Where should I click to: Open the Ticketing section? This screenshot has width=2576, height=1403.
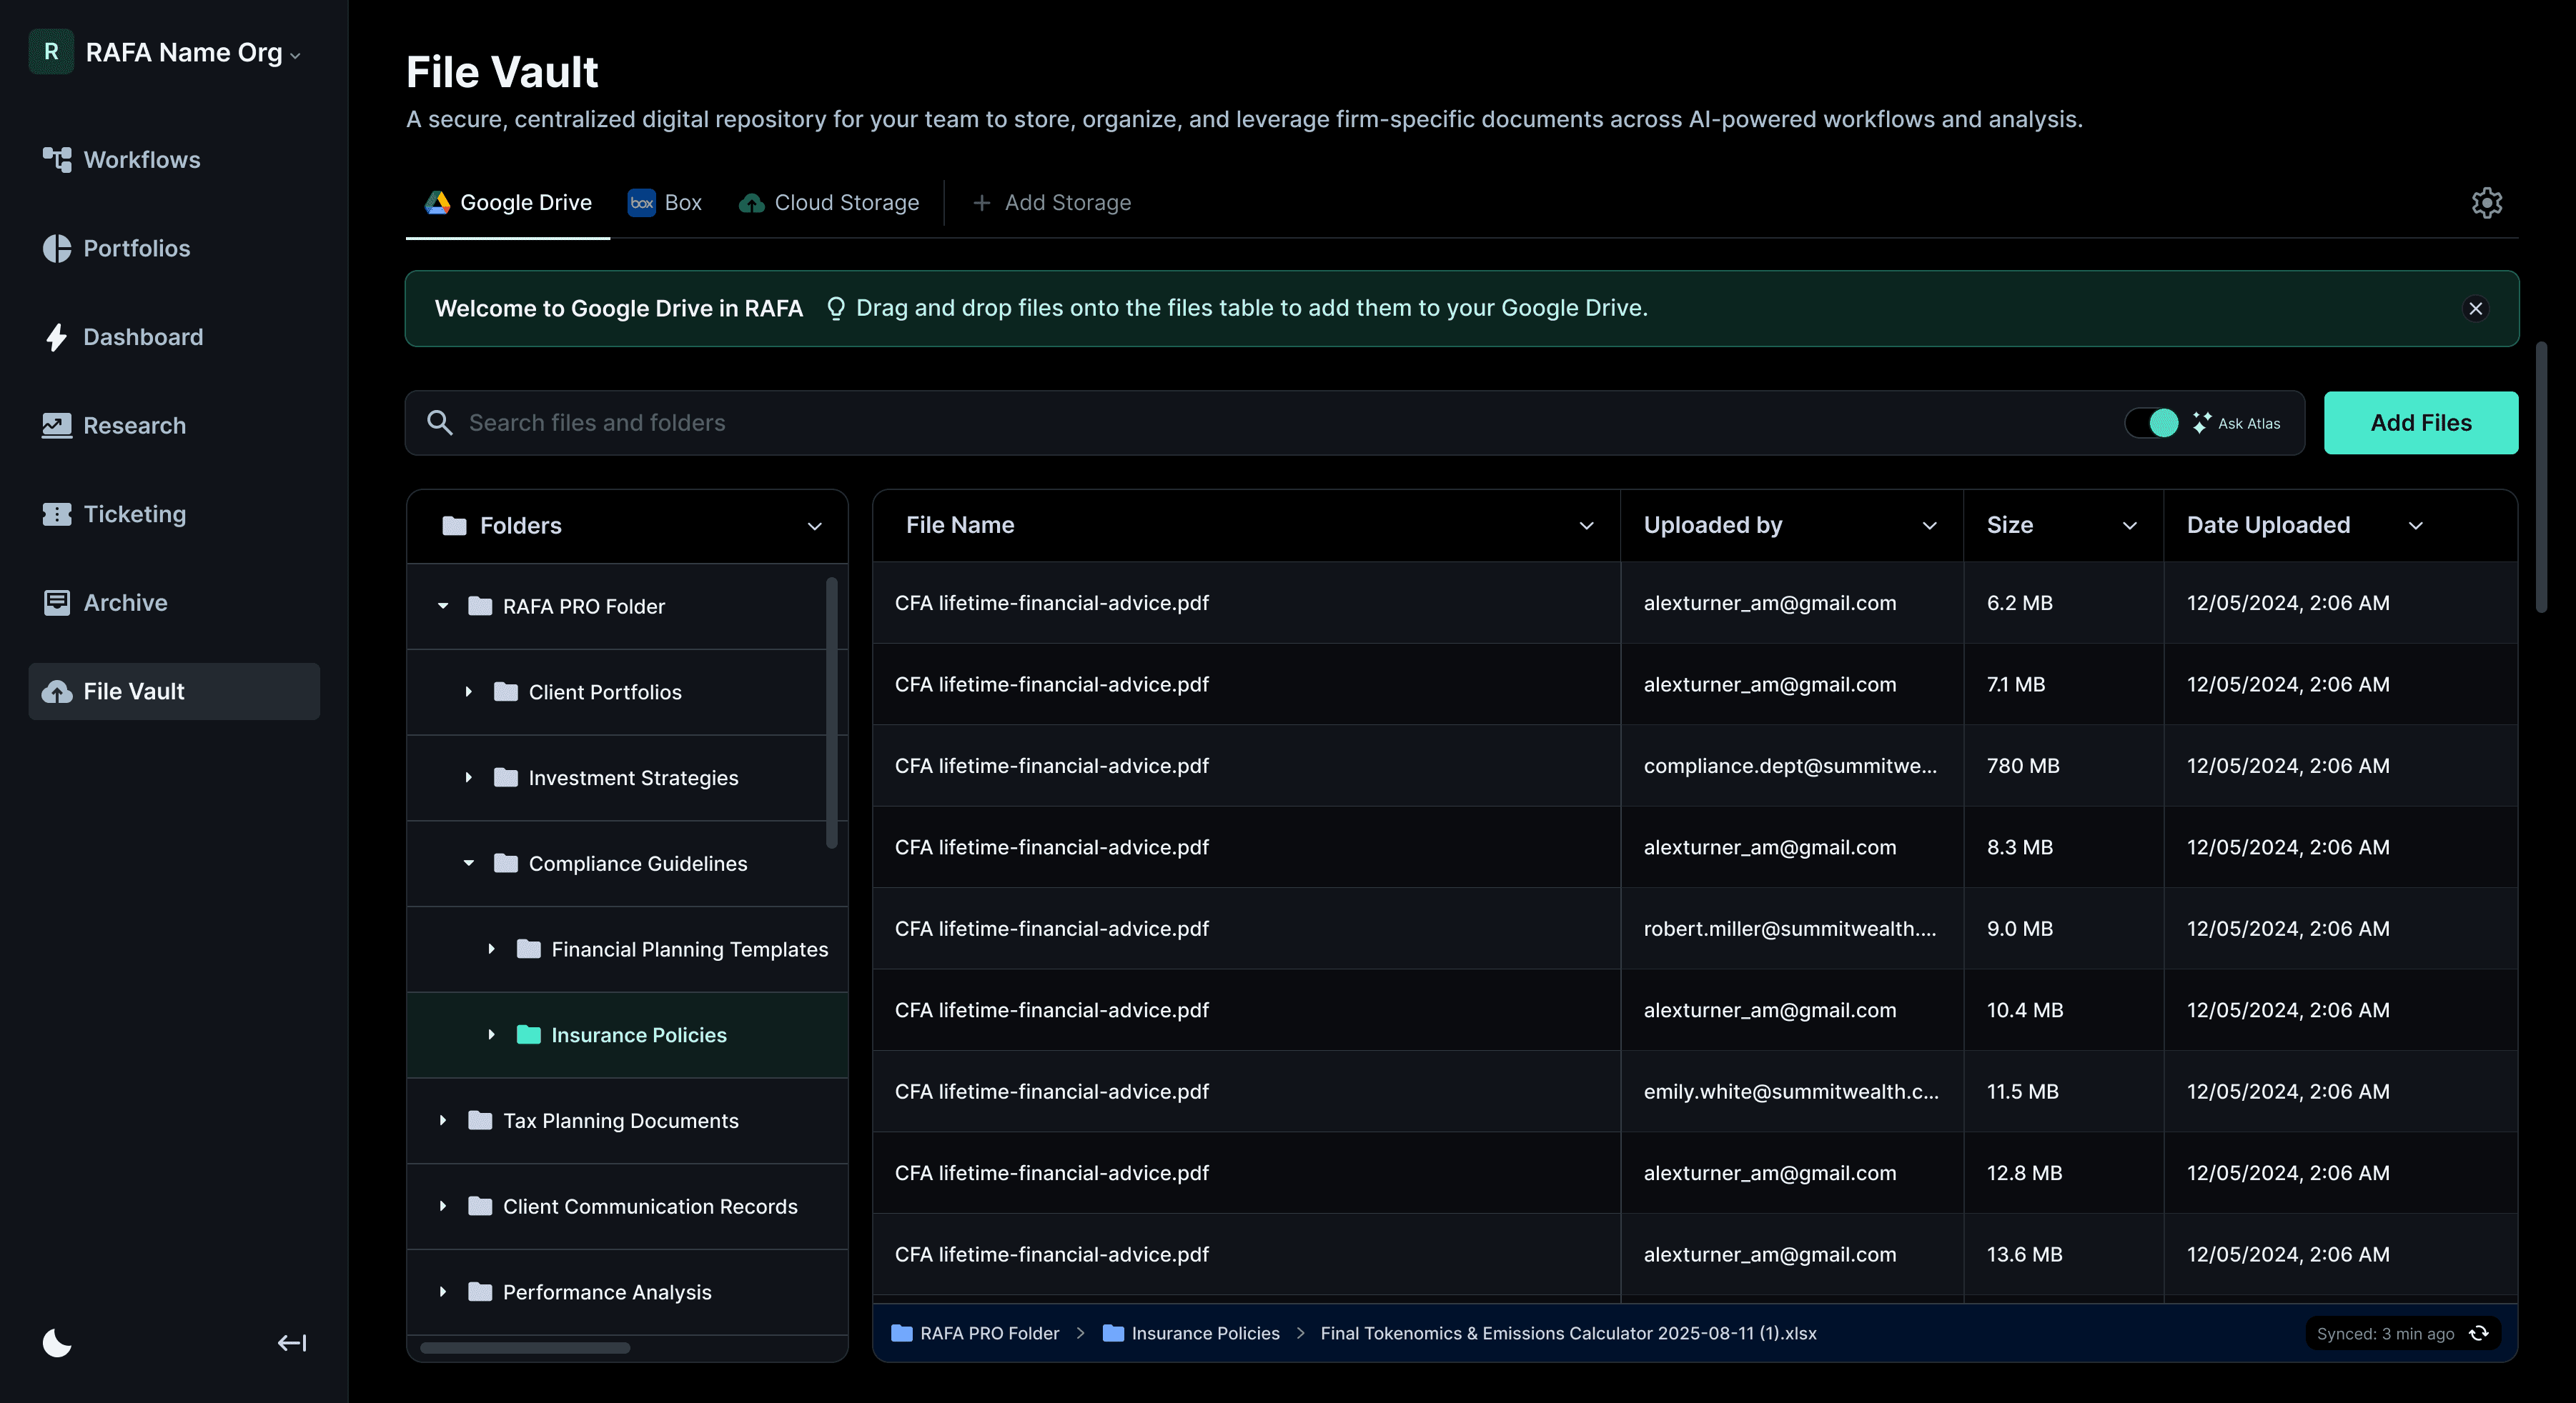tap(134, 514)
